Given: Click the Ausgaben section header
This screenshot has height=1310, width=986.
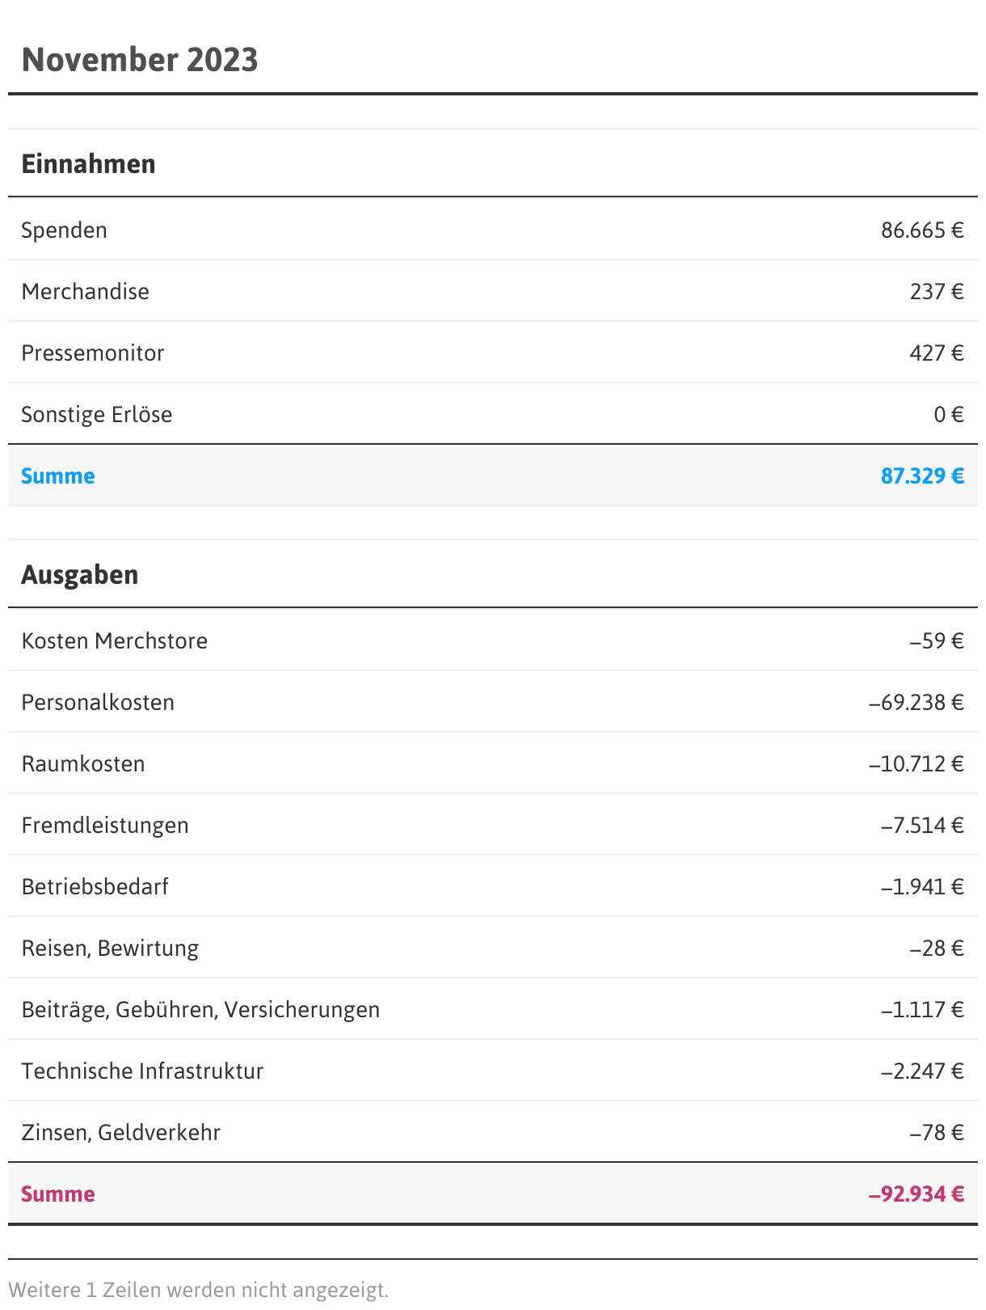Looking at the screenshot, I should click(x=79, y=575).
